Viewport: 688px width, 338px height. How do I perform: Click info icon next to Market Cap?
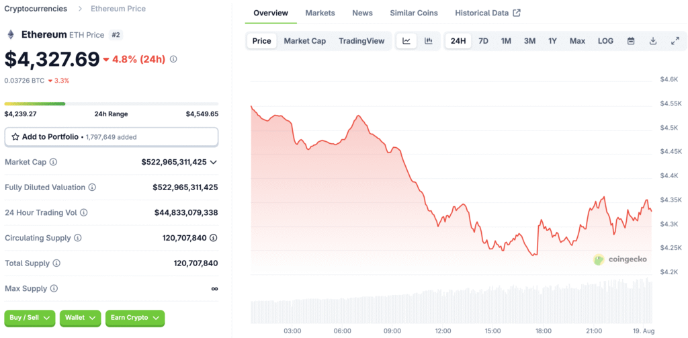tap(53, 162)
